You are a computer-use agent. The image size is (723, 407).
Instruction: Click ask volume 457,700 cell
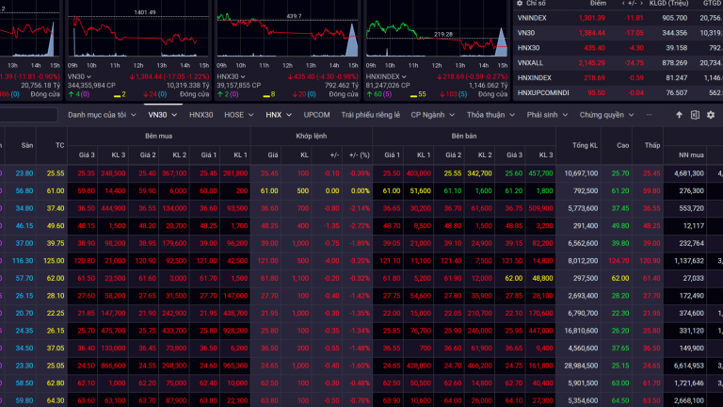pos(540,173)
